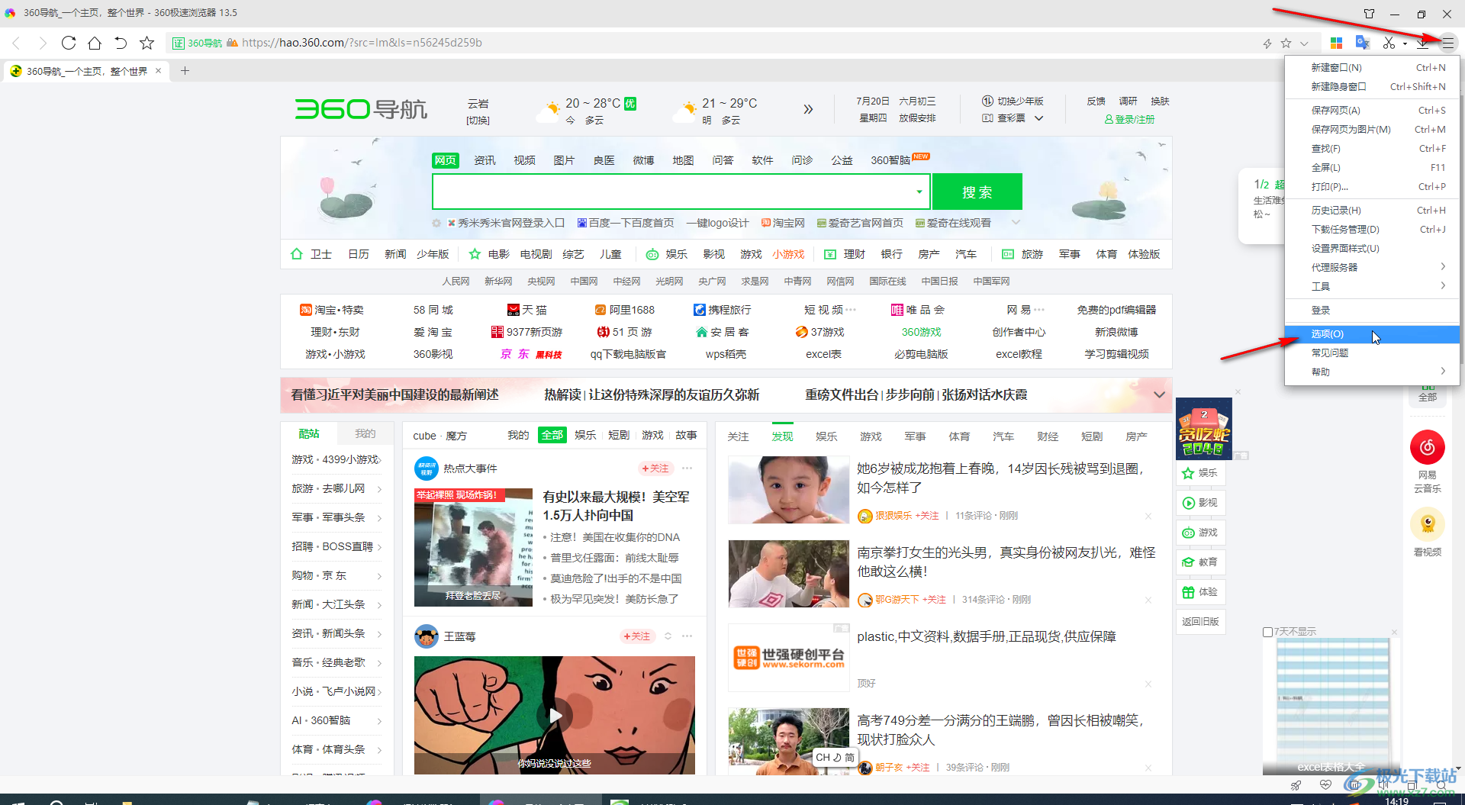The width and height of the screenshot is (1465, 805).
Task: Click the undo closed tab icon
Action: (121, 43)
